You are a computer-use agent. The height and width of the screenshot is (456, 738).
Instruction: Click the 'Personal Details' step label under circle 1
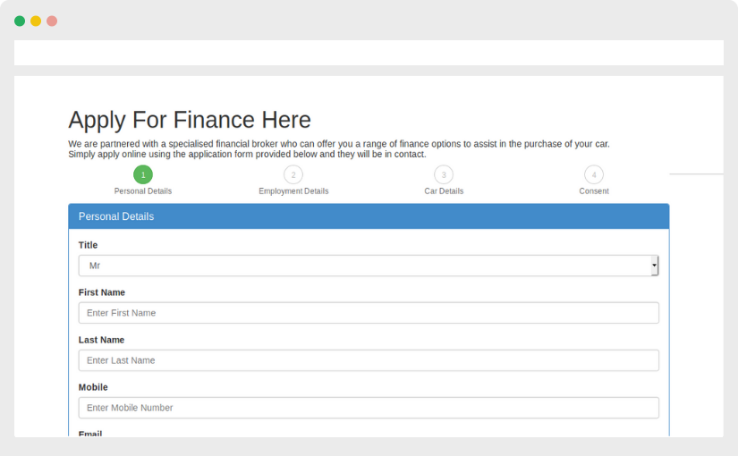coord(143,191)
